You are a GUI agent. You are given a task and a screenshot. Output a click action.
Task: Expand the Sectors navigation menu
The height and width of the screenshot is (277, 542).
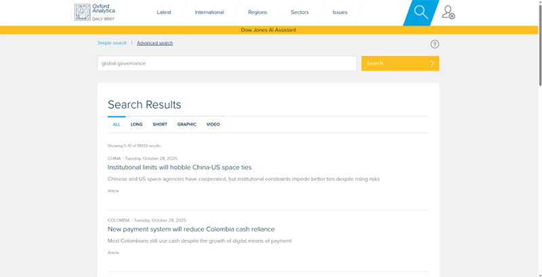click(299, 12)
